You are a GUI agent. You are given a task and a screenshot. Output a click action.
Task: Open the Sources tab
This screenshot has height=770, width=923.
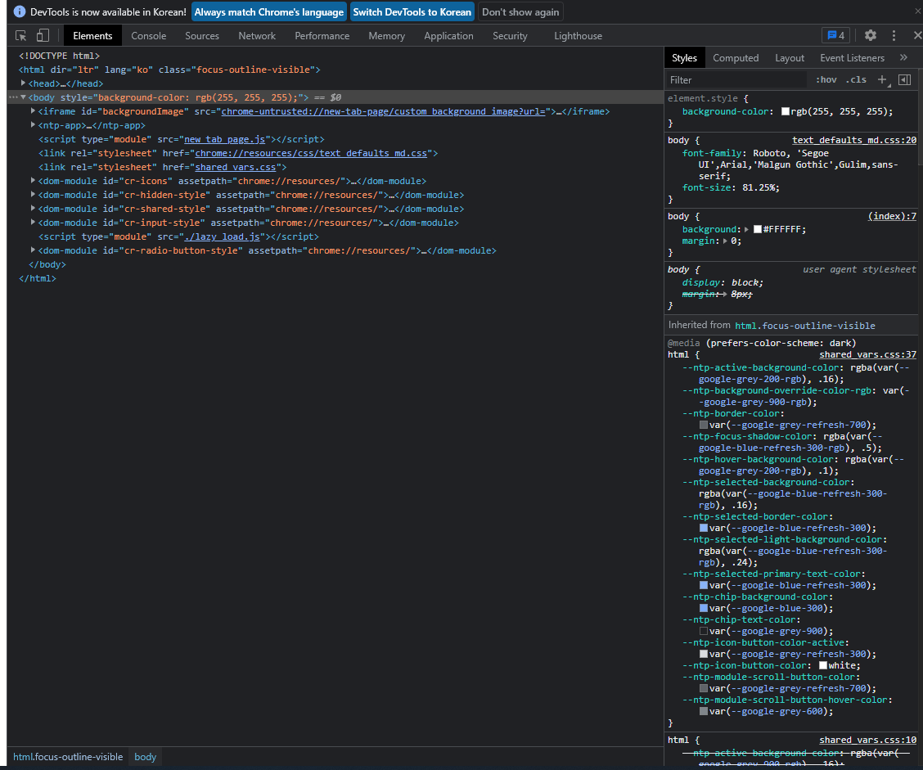(202, 36)
